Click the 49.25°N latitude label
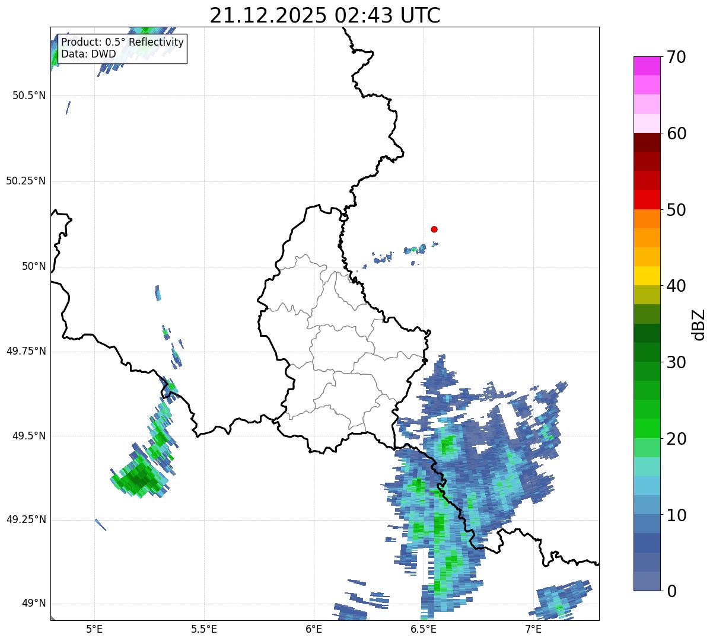713x641 pixels. 26,520
